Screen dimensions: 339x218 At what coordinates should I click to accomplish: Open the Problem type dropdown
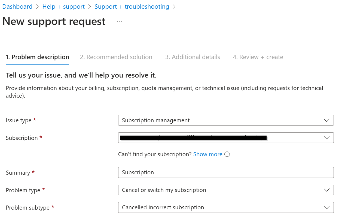[226, 190]
